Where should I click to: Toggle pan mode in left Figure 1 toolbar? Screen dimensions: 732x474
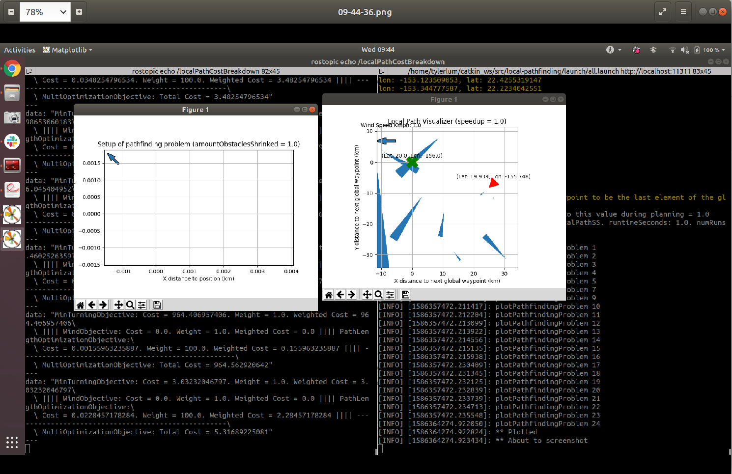click(118, 305)
